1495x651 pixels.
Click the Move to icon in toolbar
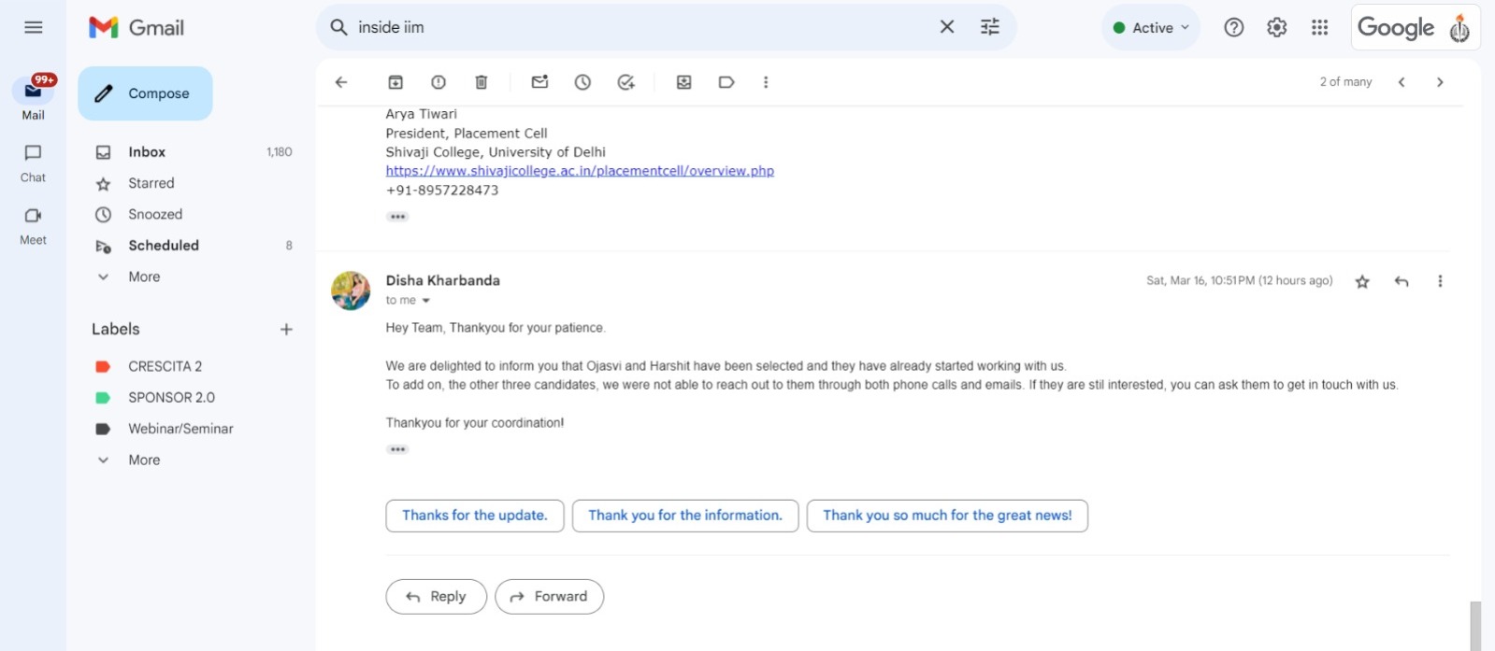coord(684,82)
